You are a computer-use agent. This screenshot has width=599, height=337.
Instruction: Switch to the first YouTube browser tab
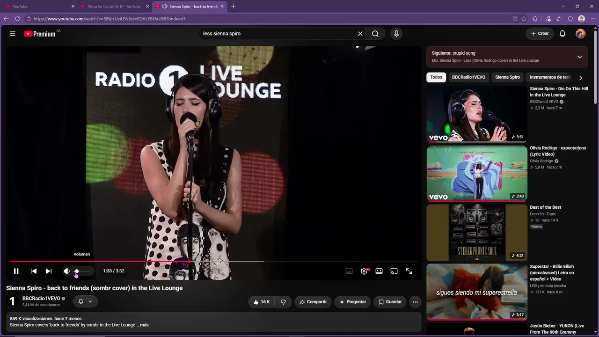pos(40,7)
